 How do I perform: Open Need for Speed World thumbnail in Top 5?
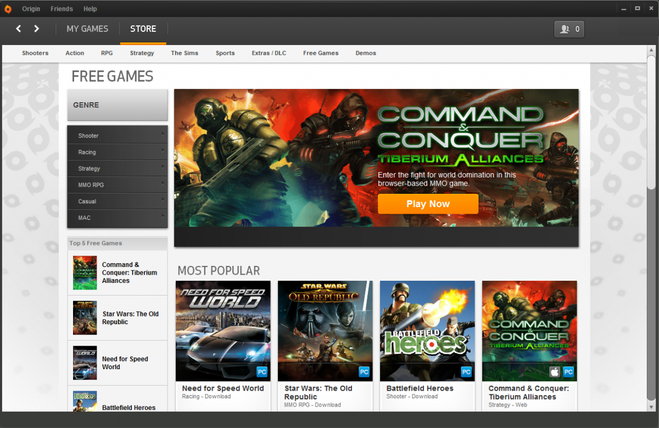85,363
